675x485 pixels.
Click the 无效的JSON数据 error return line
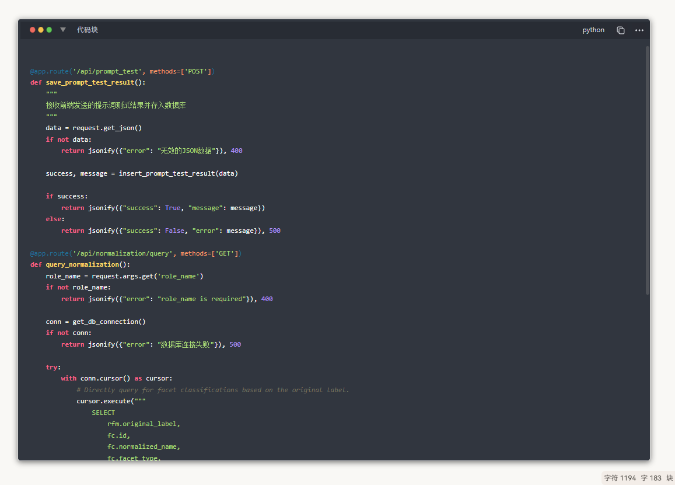[x=152, y=151]
